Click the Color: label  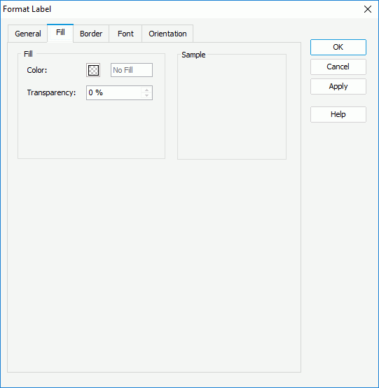point(37,70)
